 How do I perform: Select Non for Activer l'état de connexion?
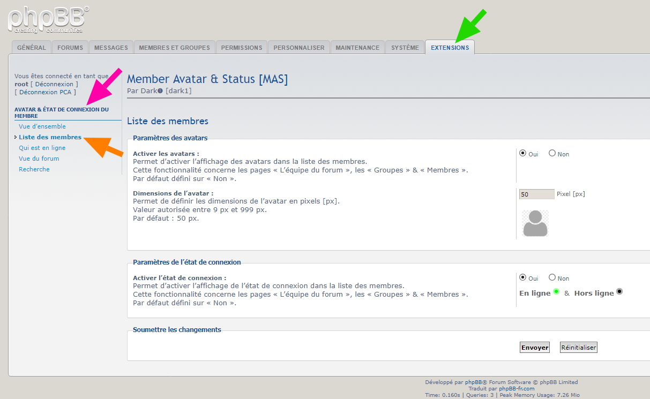click(552, 277)
